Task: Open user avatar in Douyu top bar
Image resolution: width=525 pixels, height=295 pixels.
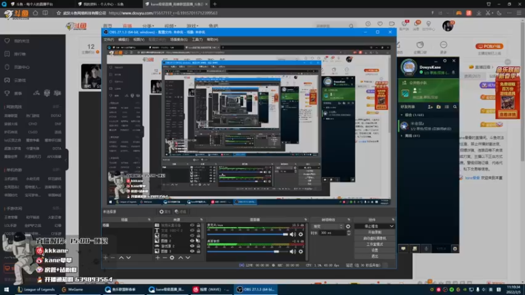Action: click(448, 26)
